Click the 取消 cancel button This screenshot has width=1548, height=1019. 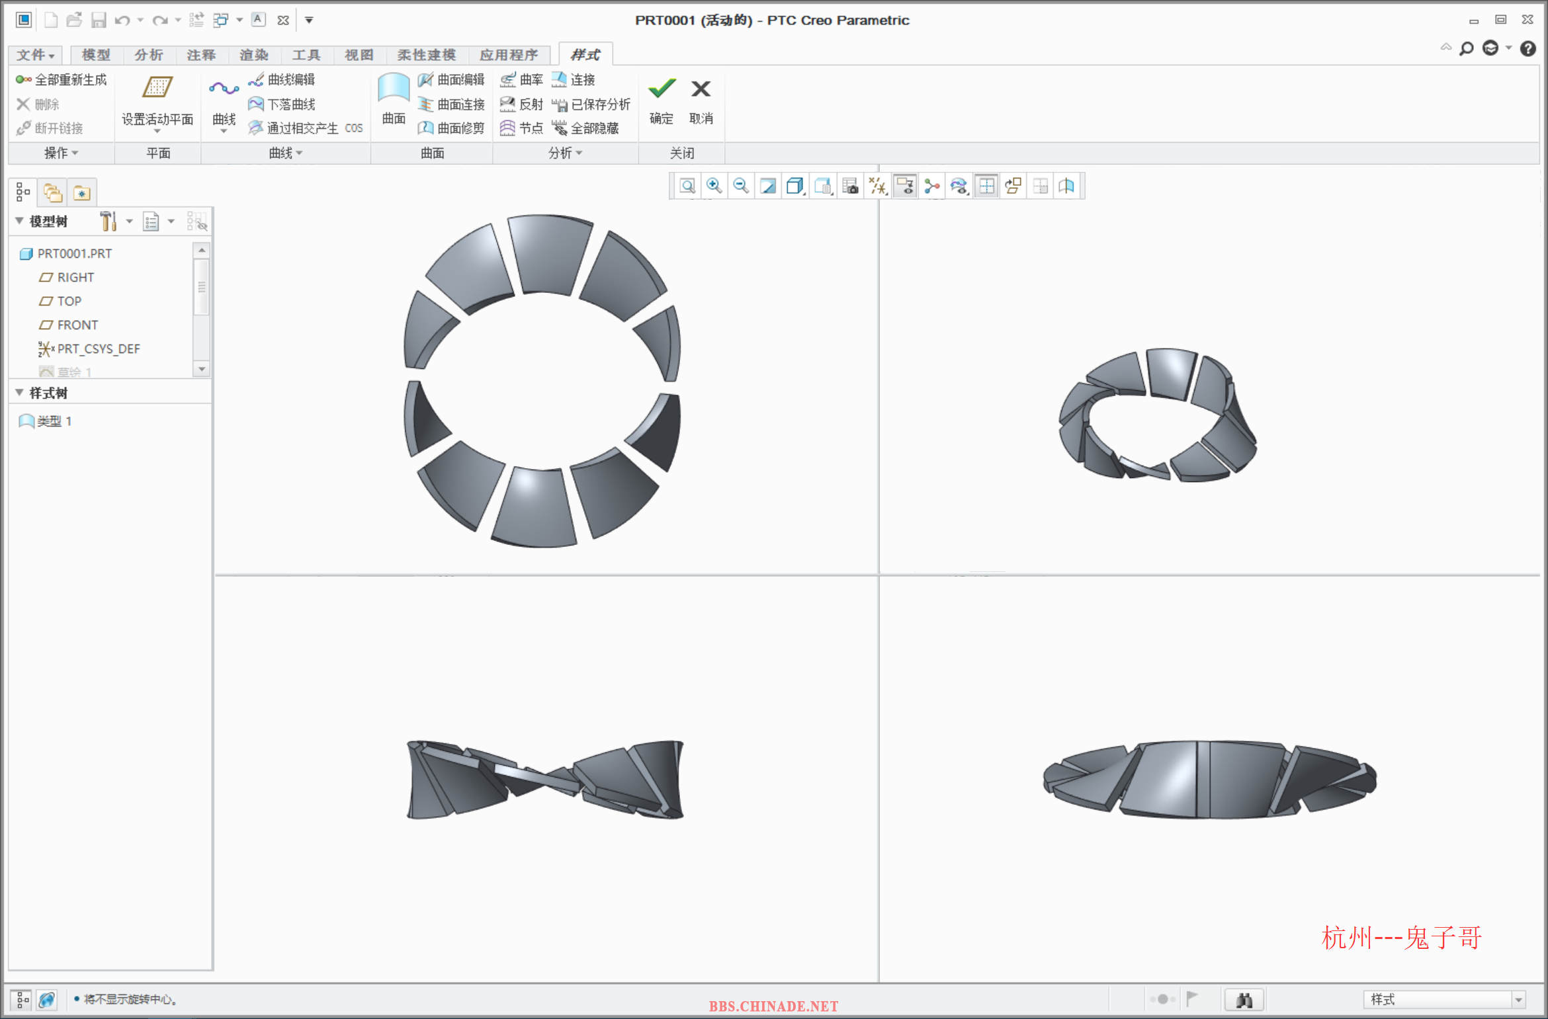(701, 89)
